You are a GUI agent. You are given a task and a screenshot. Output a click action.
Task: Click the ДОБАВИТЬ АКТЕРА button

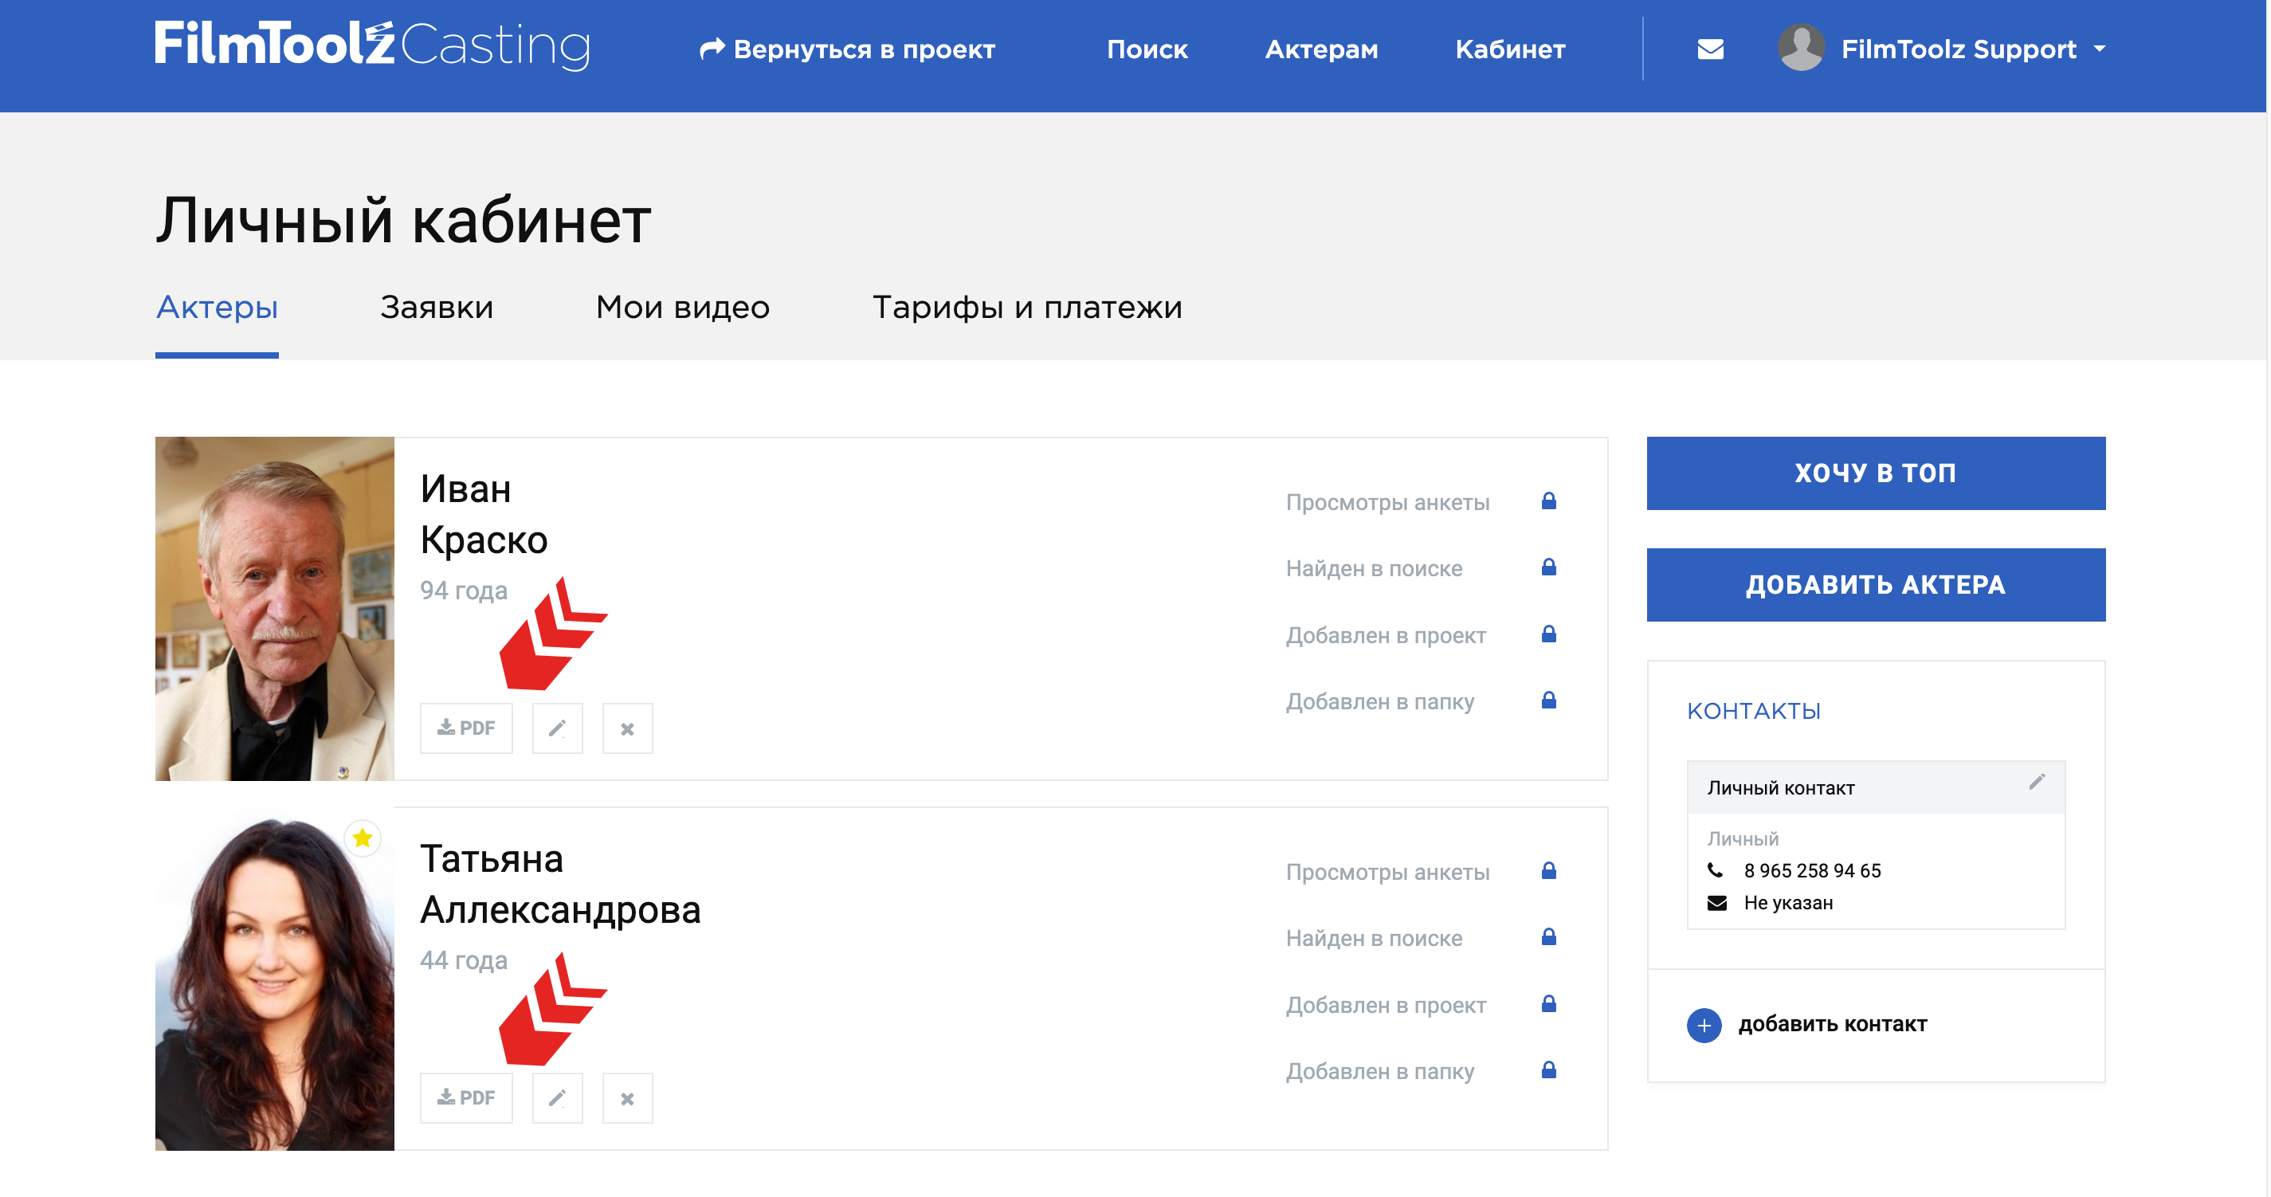click(1876, 585)
